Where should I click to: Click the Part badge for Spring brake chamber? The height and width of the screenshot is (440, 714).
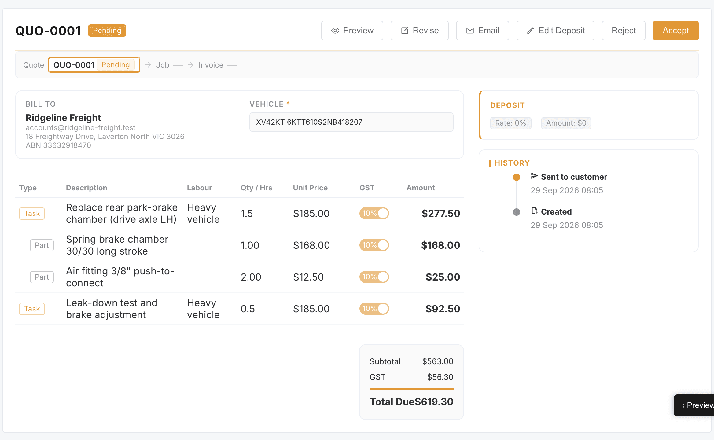coord(42,245)
